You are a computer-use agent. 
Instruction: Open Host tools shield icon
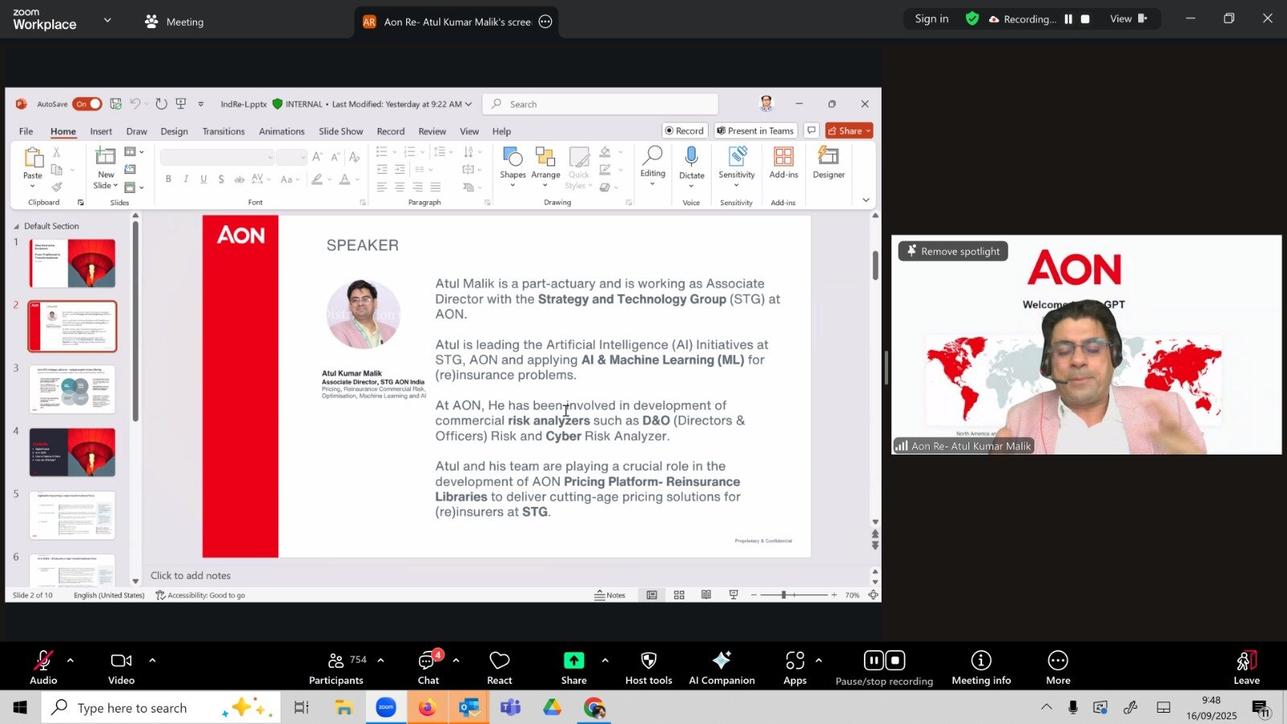click(648, 668)
